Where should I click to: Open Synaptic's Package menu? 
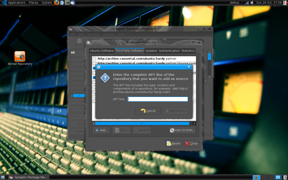click(94, 34)
